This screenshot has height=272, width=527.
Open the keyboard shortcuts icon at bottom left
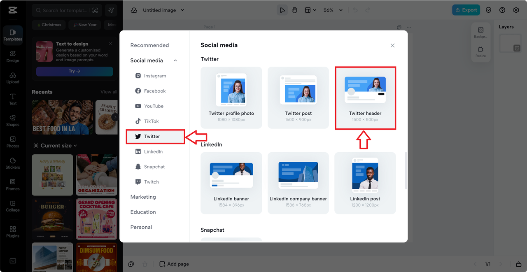coord(13,261)
